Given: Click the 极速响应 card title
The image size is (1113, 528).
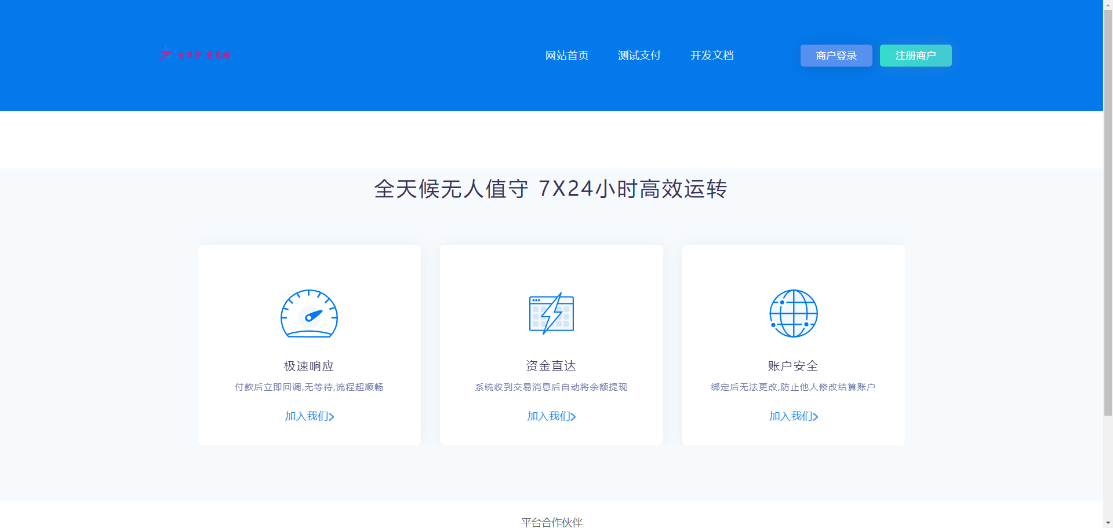Looking at the screenshot, I should pos(309,366).
